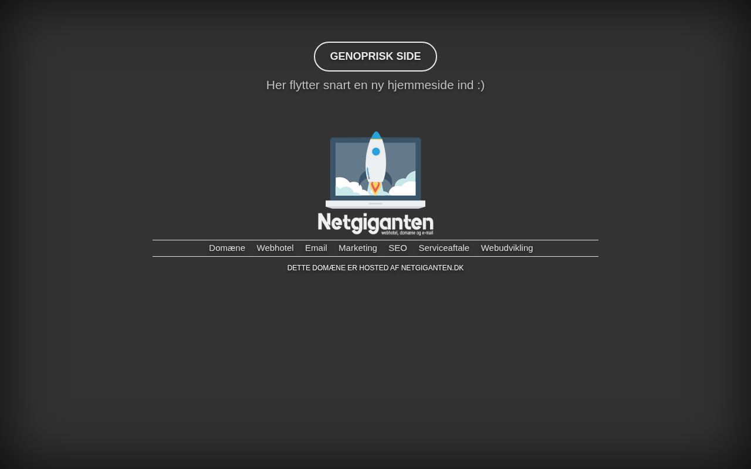Image resolution: width=751 pixels, height=469 pixels.
Task: Open the Email link
Action: pos(316,248)
